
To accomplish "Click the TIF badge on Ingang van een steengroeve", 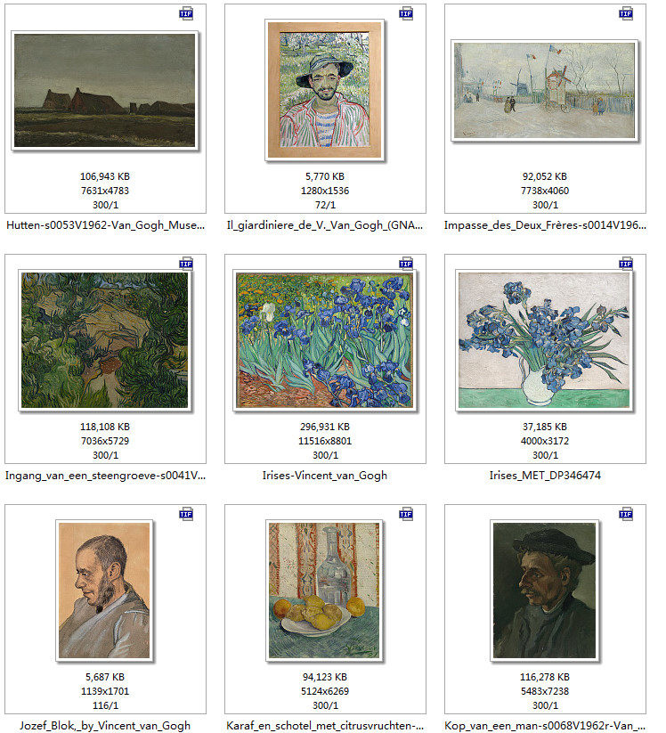I will click(186, 264).
